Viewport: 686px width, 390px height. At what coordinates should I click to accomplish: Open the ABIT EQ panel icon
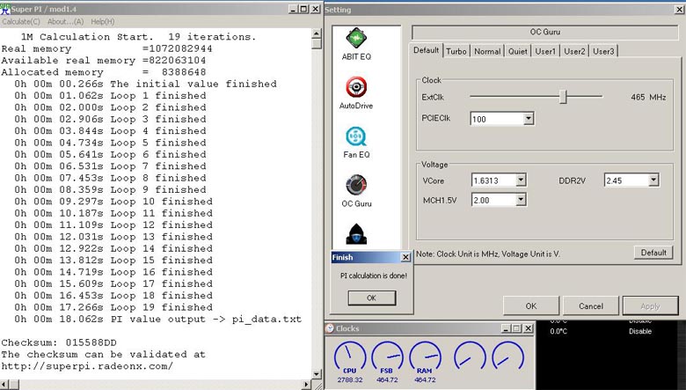pos(356,39)
